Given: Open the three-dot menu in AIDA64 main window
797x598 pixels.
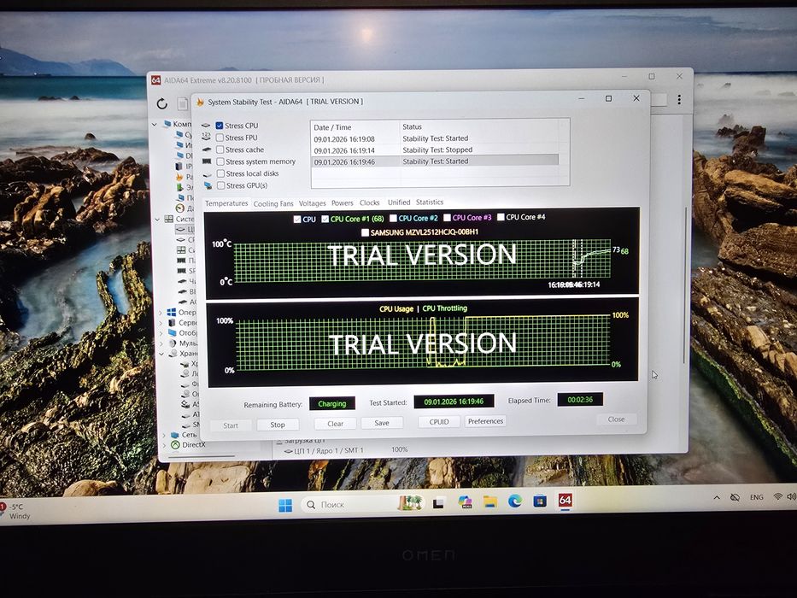Looking at the screenshot, I should click(679, 100).
